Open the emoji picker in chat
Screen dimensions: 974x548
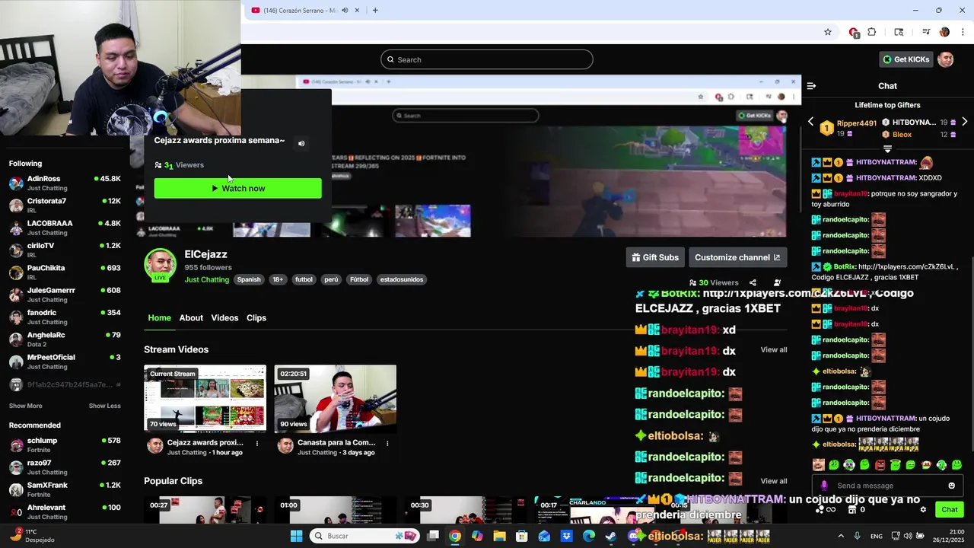(x=951, y=486)
